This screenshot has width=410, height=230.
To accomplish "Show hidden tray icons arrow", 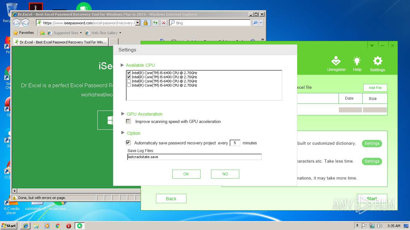I will [x=357, y=226].
